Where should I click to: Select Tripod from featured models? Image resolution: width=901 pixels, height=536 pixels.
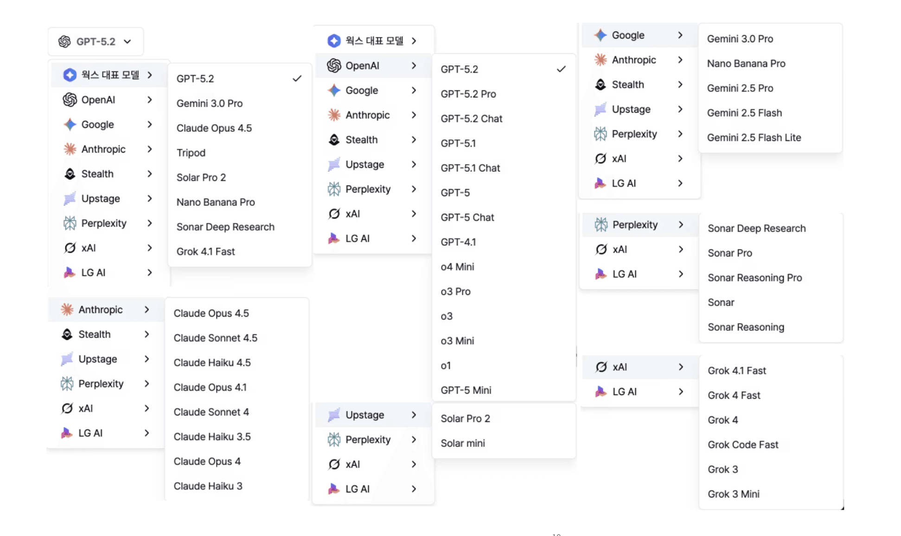click(x=191, y=153)
